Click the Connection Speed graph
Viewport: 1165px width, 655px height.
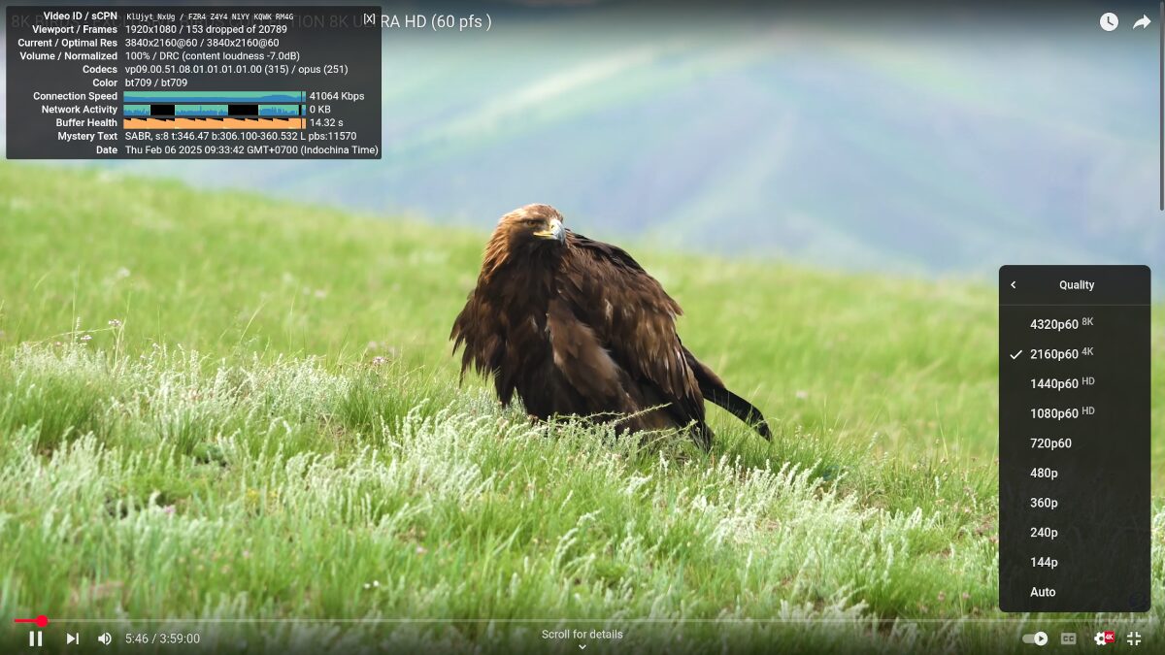[x=215, y=96]
